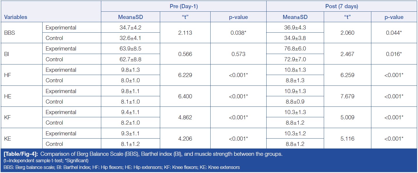418x173 pixels.
Task: Click the t-value 4.206 cell
Action: click(x=185, y=139)
